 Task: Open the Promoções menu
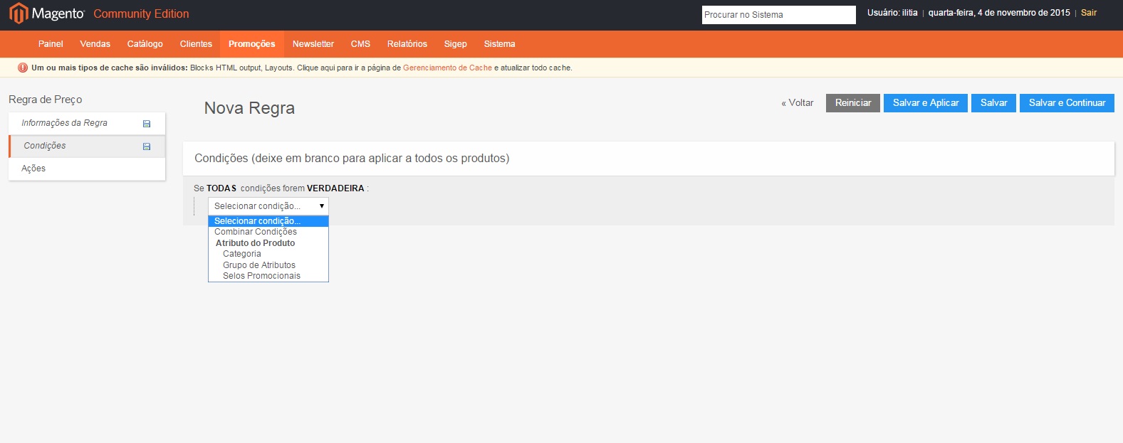[252, 44]
